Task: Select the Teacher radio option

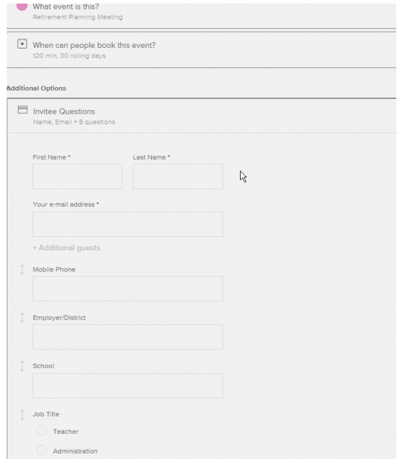Action: [x=42, y=431]
